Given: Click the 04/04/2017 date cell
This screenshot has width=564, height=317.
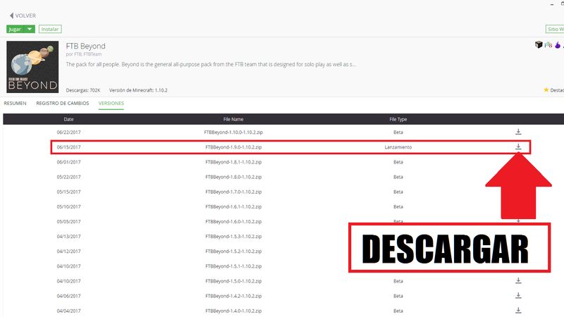Looking at the screenshot, I should coord(68,311).
